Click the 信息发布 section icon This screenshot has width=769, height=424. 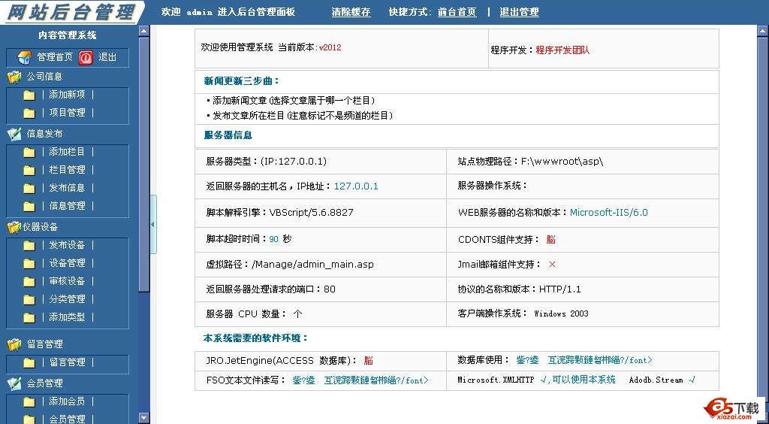point(14,134)
